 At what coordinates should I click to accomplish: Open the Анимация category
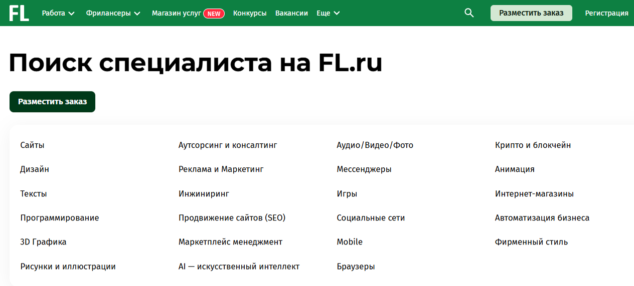[x=515, y=169]
